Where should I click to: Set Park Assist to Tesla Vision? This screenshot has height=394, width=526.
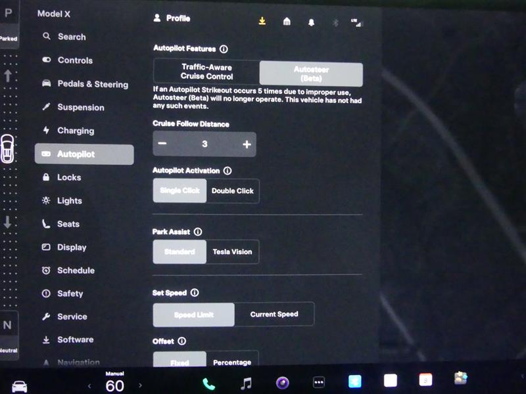point(232,252)
